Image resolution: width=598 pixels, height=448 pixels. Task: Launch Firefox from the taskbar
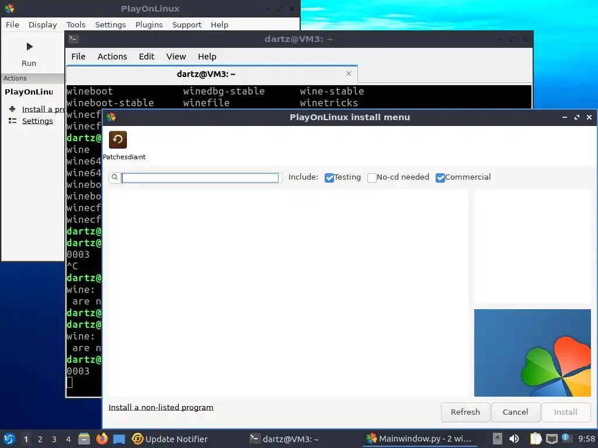pyautogui.click(x=102, y=439)
